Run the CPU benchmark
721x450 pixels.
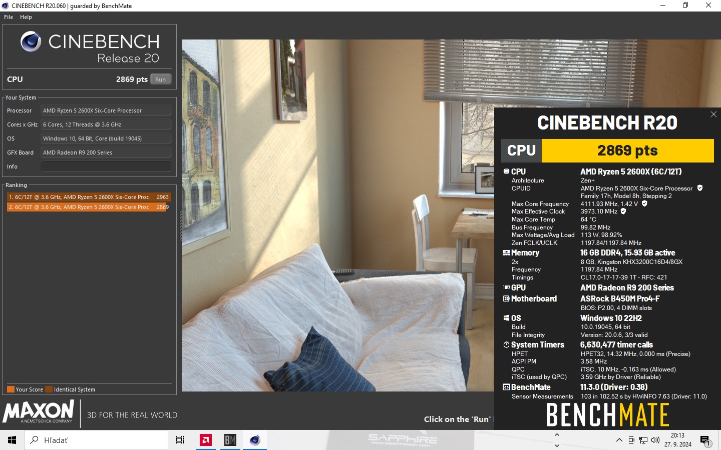pos(160,79)
